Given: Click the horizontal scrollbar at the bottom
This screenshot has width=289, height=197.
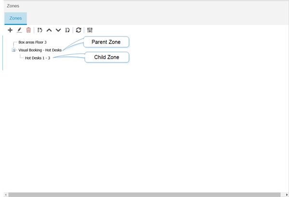Looking at the screenshot, I should point(144,195).
